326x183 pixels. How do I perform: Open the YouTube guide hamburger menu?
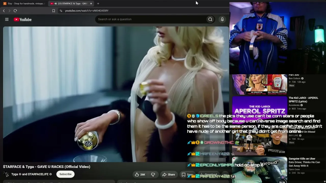[x=7, y=19]
